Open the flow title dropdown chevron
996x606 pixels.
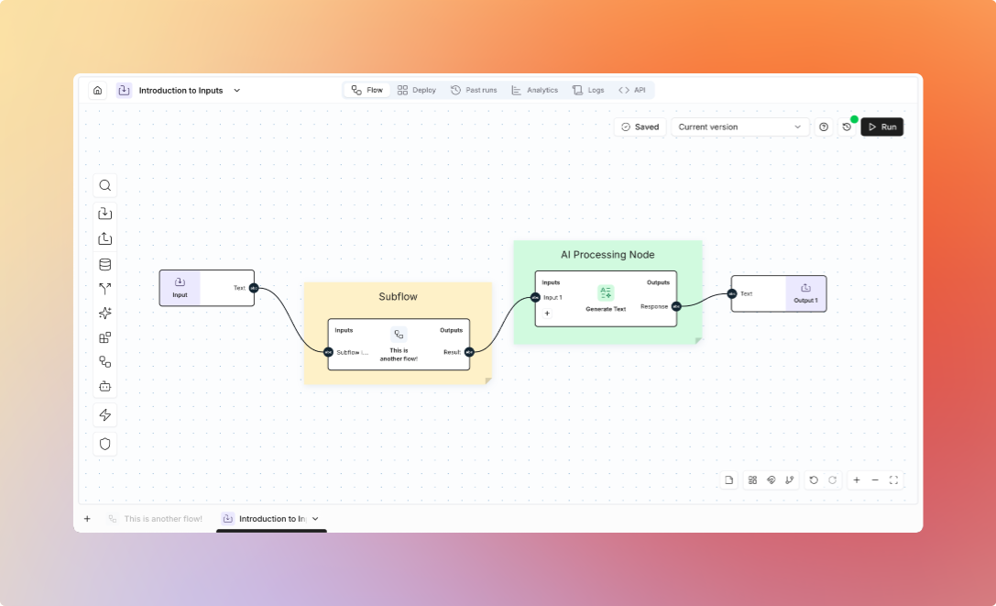coord(237,90)
